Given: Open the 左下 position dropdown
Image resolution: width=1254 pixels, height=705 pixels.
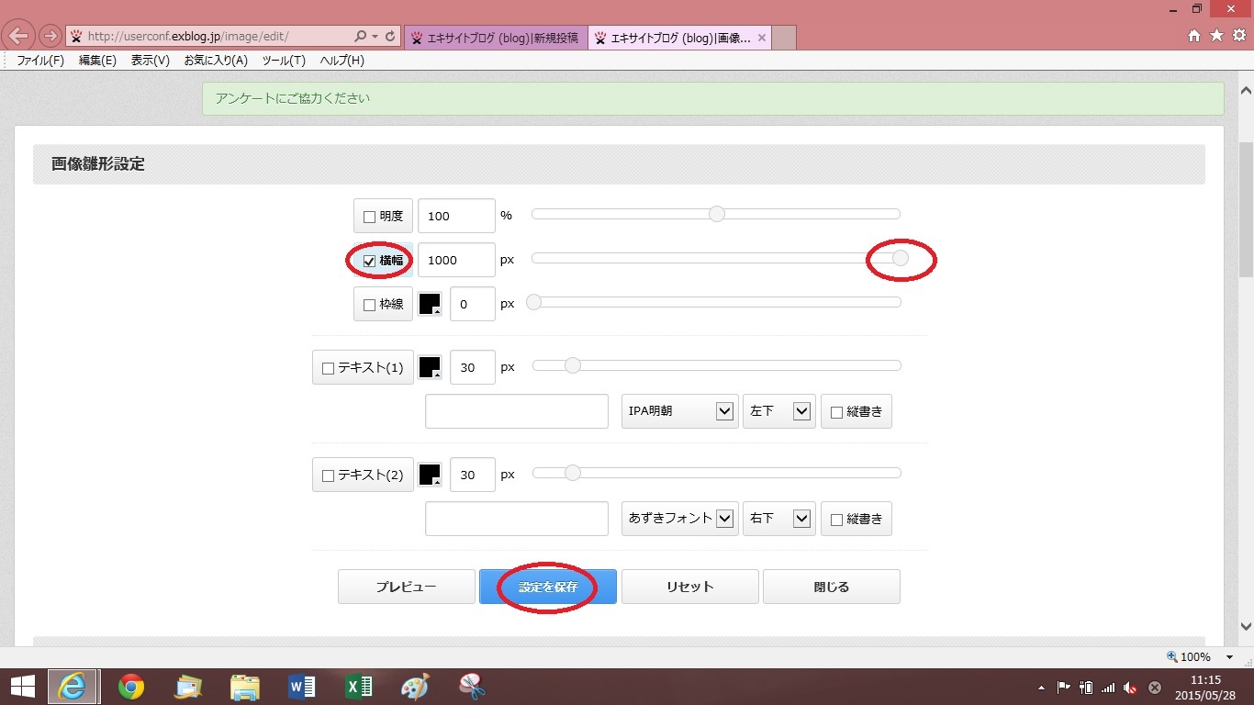Looking at the screenshot, I should click(779, 411).
